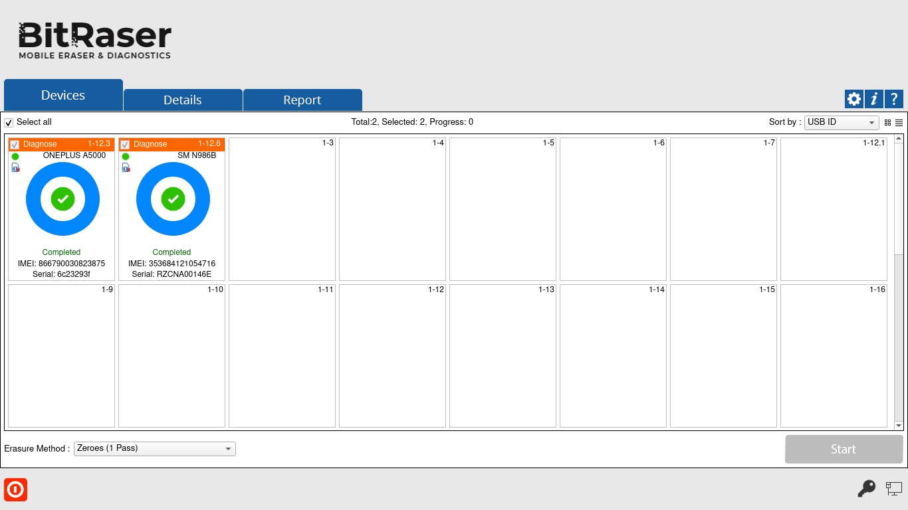Switch to the Details tab
908x510 pixels.
[183, 100]
